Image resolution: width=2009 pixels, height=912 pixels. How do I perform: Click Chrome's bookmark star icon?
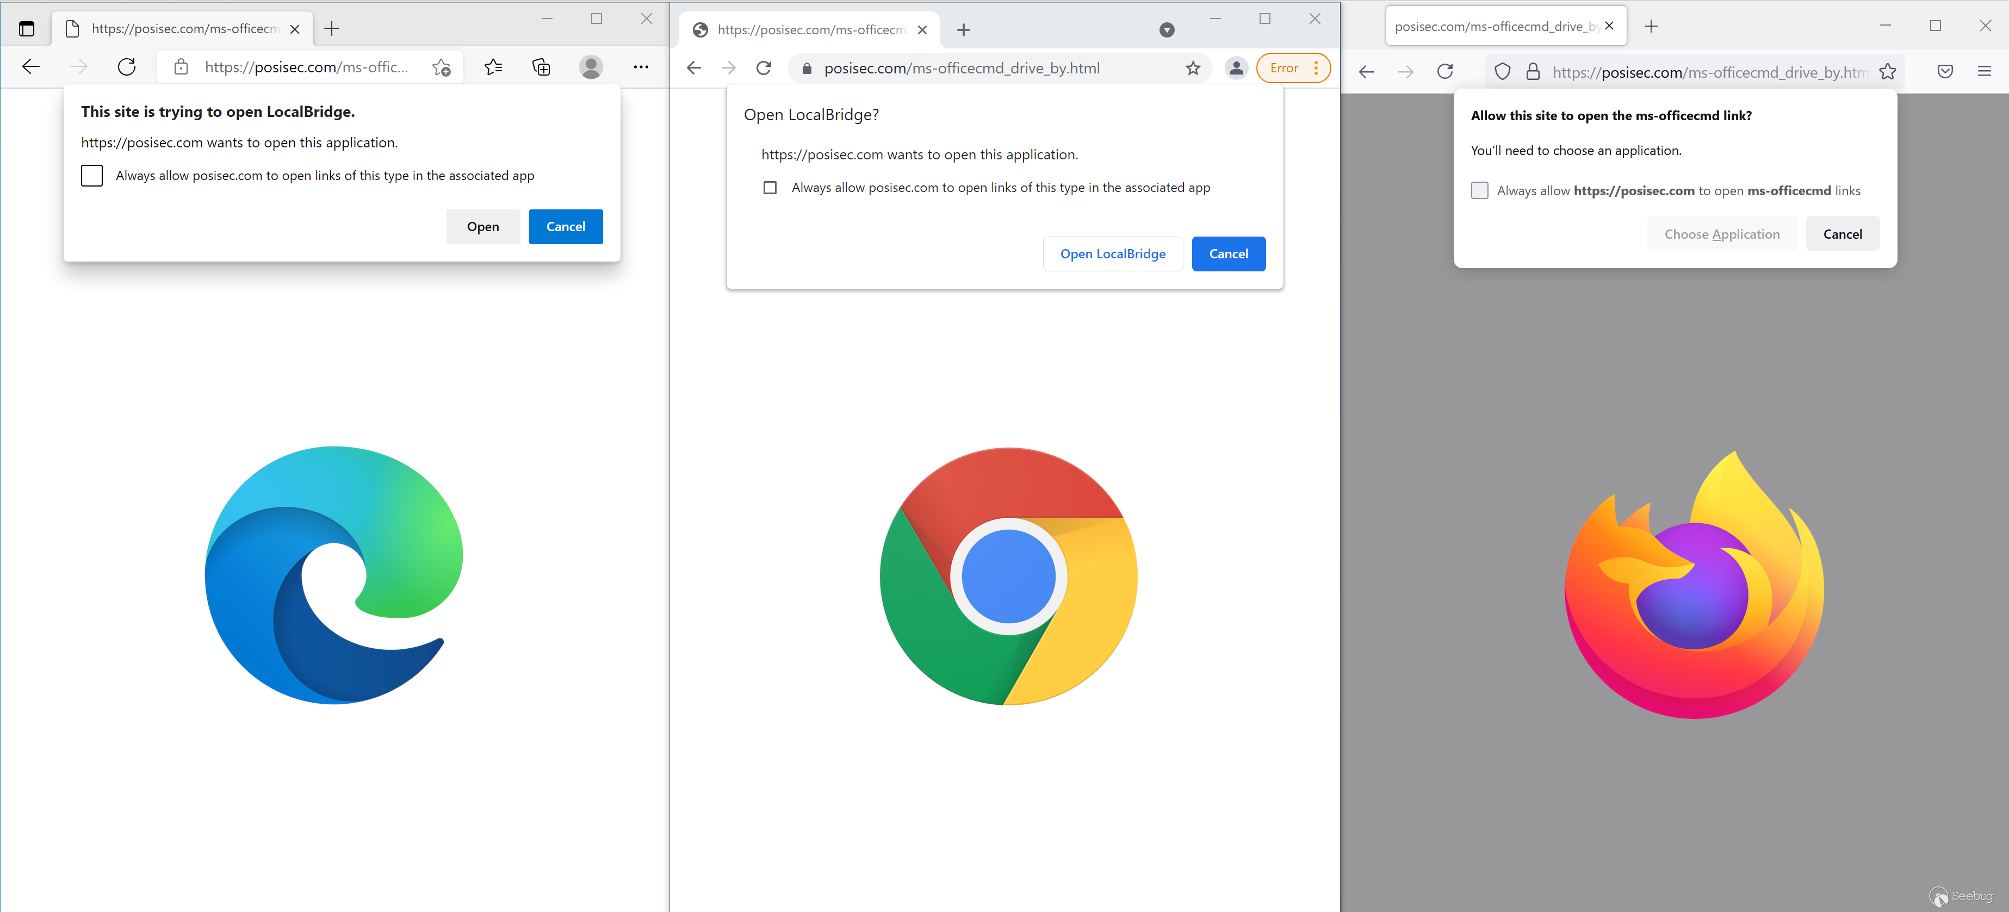tap(1193, 68)
